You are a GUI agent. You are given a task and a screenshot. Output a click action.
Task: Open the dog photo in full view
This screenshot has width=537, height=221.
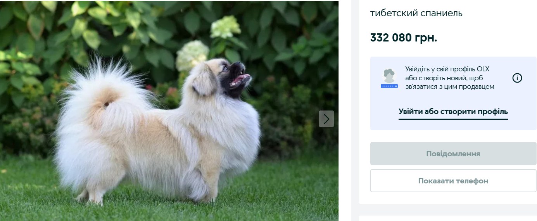[x=169, y=110]
